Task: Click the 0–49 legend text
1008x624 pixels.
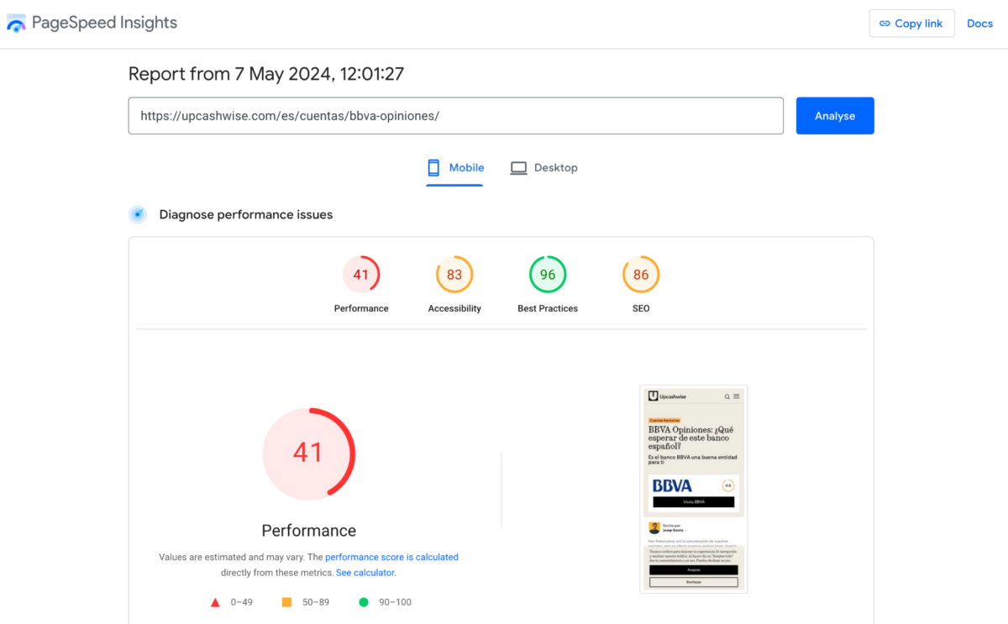Action: [241, 602]
